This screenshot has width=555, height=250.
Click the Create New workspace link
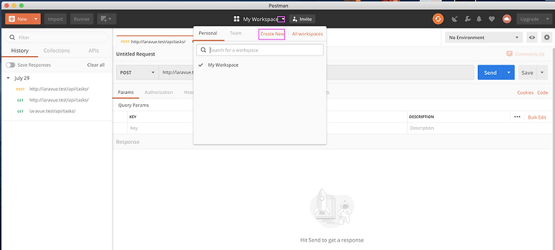click(x=272, y=34)
